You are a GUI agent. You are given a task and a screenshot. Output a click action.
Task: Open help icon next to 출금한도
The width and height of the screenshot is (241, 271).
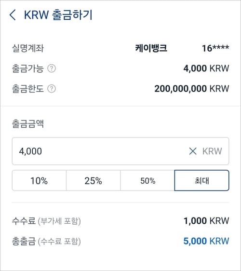click(52, 89)
